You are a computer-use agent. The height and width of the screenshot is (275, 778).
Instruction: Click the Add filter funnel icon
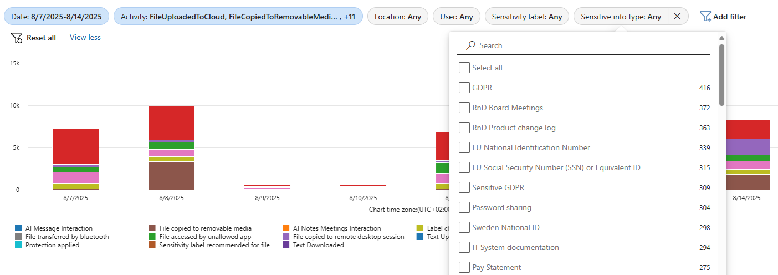coord(705,17)
